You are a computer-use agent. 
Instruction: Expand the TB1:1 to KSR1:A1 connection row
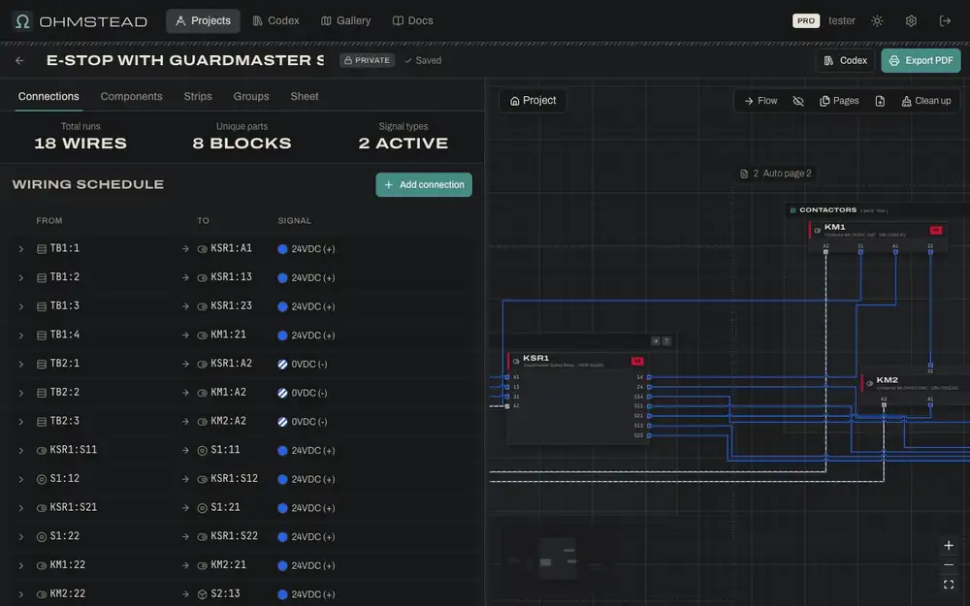tap(21, 249)
